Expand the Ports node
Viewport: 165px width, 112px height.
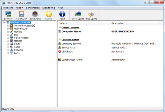8,53
